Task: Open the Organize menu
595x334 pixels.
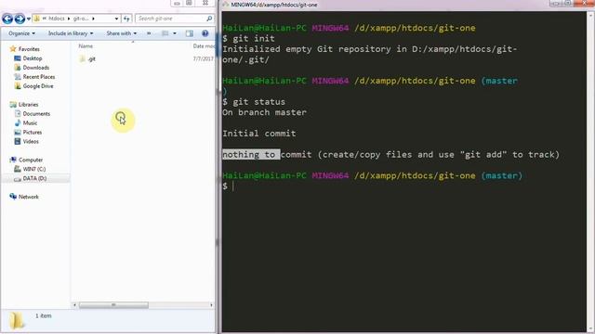Action: point(21,33)
